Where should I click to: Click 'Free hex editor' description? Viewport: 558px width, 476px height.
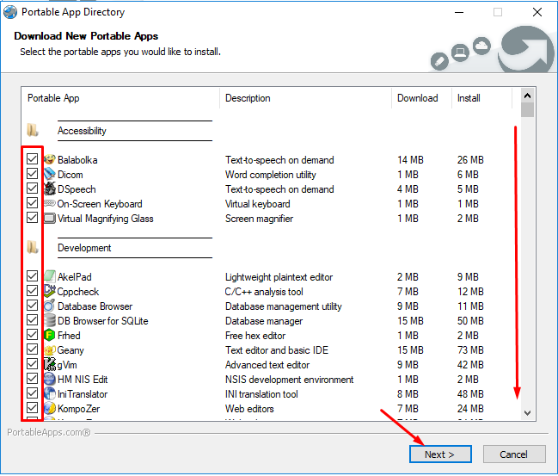[255, 336]
